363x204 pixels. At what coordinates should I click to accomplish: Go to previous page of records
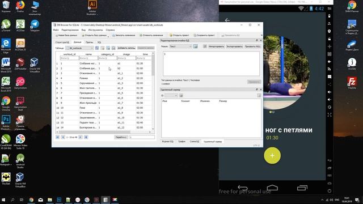(x=63, y=137)
